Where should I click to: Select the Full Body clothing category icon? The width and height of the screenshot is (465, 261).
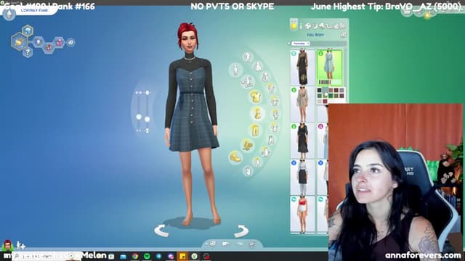(x=257, y=114)
